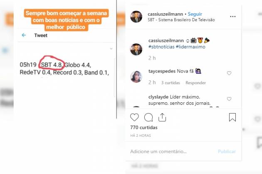Follow cassiuszeilmann via Seguir
Viewport: 262px width, 174px height.
tap(195, 14)
